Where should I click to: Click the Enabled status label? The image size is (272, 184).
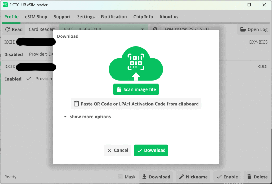click(13, 79)
